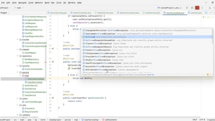The height and width of the screenshot is (121, 215).
Task: Collapse the security package
Action: (x=17, y=66)
